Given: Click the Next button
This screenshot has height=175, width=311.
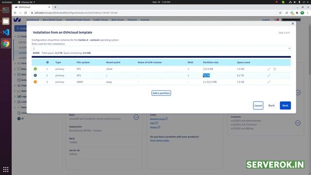Looking at the screenshot, I should (x=285, y=105).
